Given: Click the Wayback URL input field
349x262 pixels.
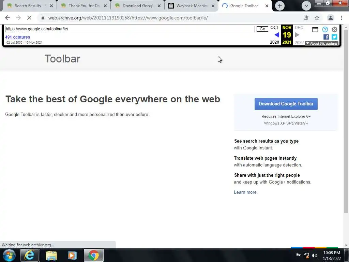Looking at the screenshot, I should (x=130, y=29).
